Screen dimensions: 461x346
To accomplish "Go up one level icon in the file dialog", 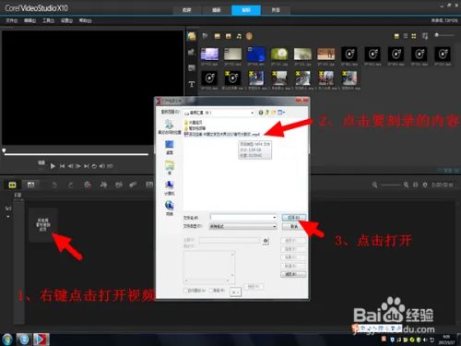I will click(266, 113).
